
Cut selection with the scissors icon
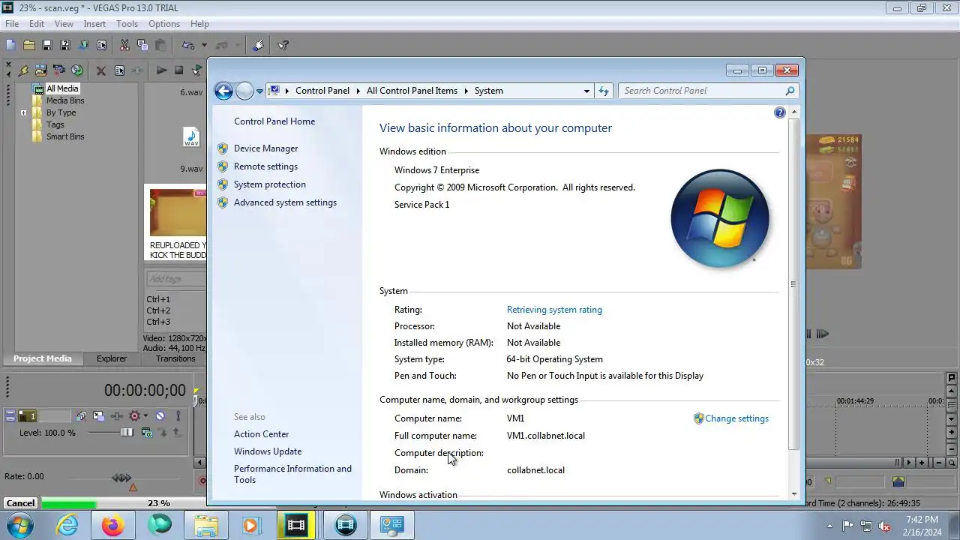[x=124, y=45]
